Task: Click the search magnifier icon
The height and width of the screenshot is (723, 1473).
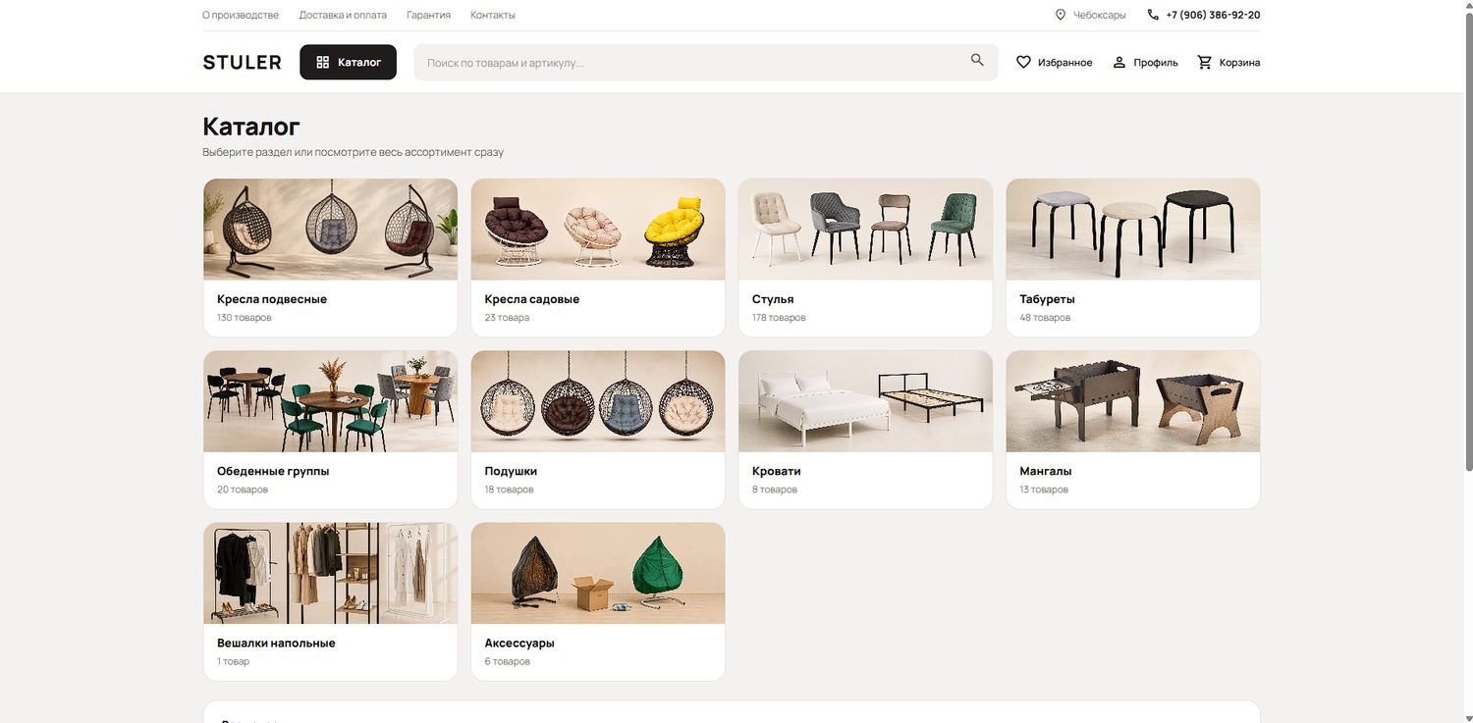Action: click(977, 60)
